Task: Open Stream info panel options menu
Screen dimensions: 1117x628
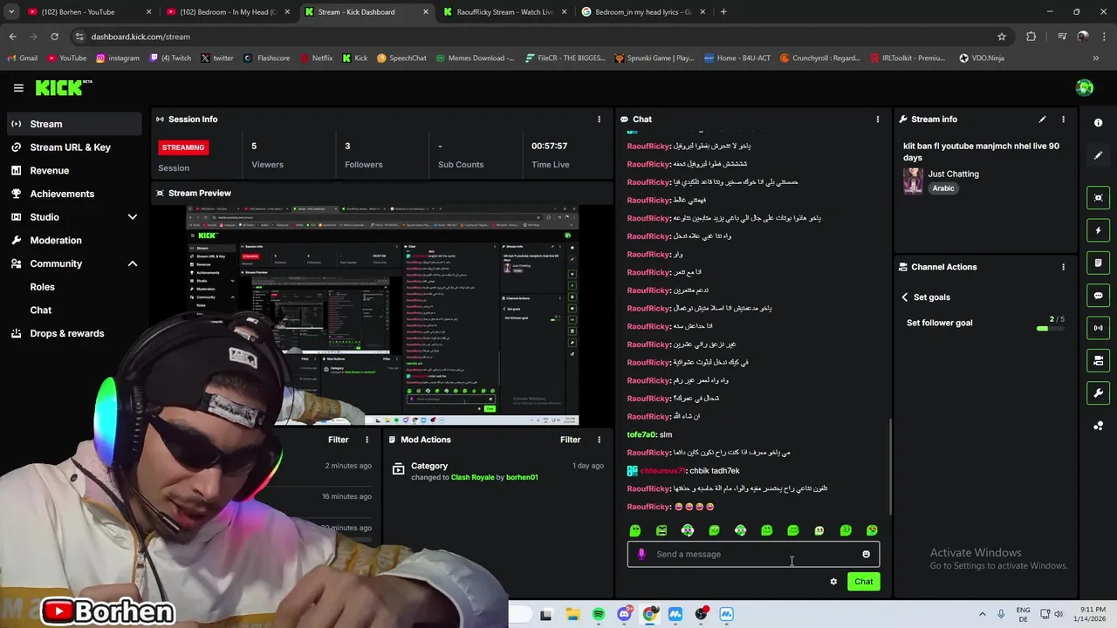Action: coord(1063,119)
